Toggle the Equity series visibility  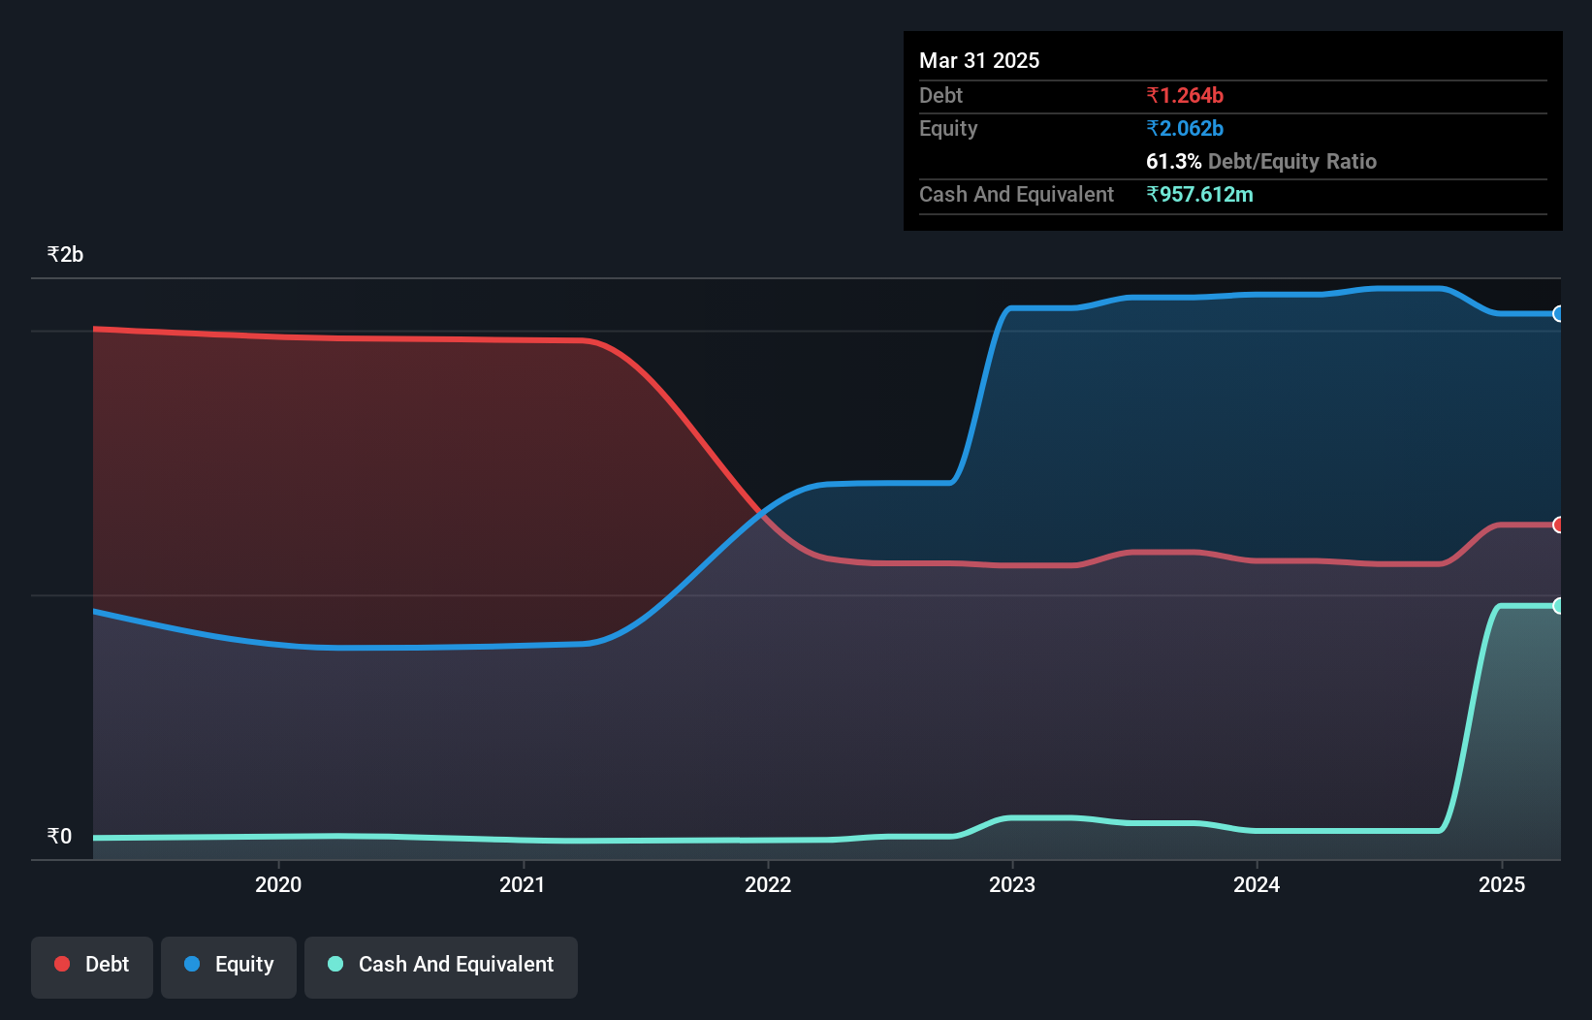point(229,966)
